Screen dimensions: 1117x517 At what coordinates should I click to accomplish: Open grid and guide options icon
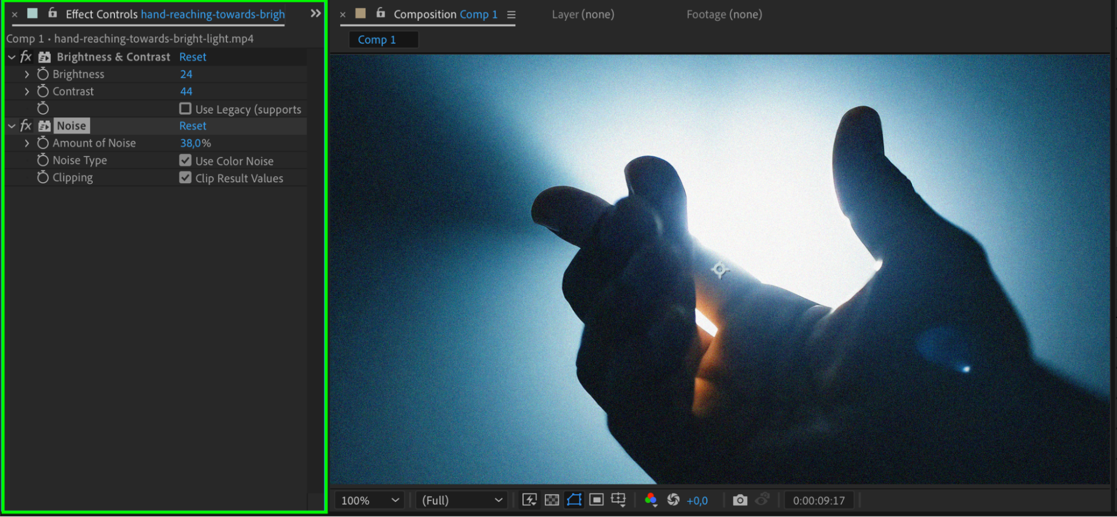click(619, 500)
